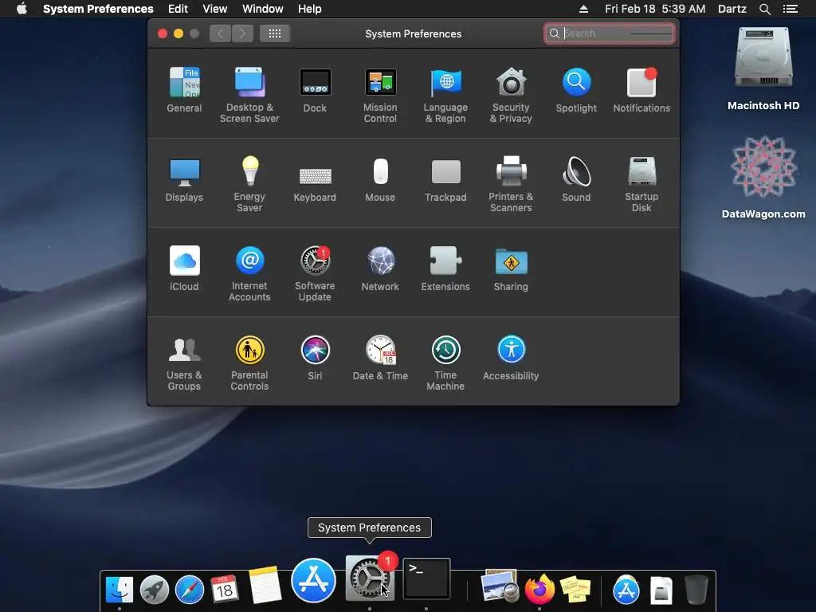Open Sharing preferences pane

pyautogui.click(x=511, y=269)
